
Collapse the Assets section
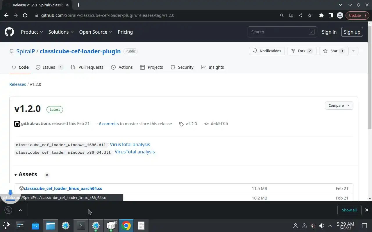[x=26, y=174]
